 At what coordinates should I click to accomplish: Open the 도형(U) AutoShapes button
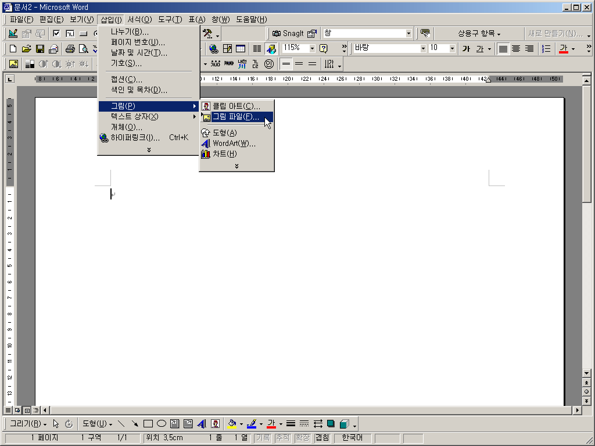(97, 424)
